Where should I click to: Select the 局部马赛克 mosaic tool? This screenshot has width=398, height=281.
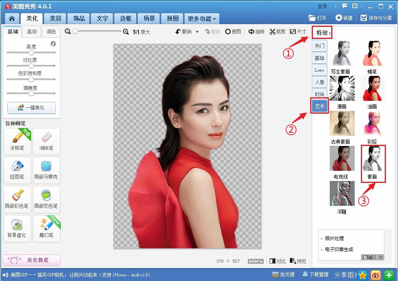(46, 170)
